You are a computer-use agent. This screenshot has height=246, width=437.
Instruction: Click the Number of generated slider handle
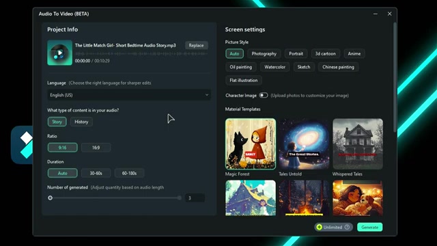click(x=50, y=198)
